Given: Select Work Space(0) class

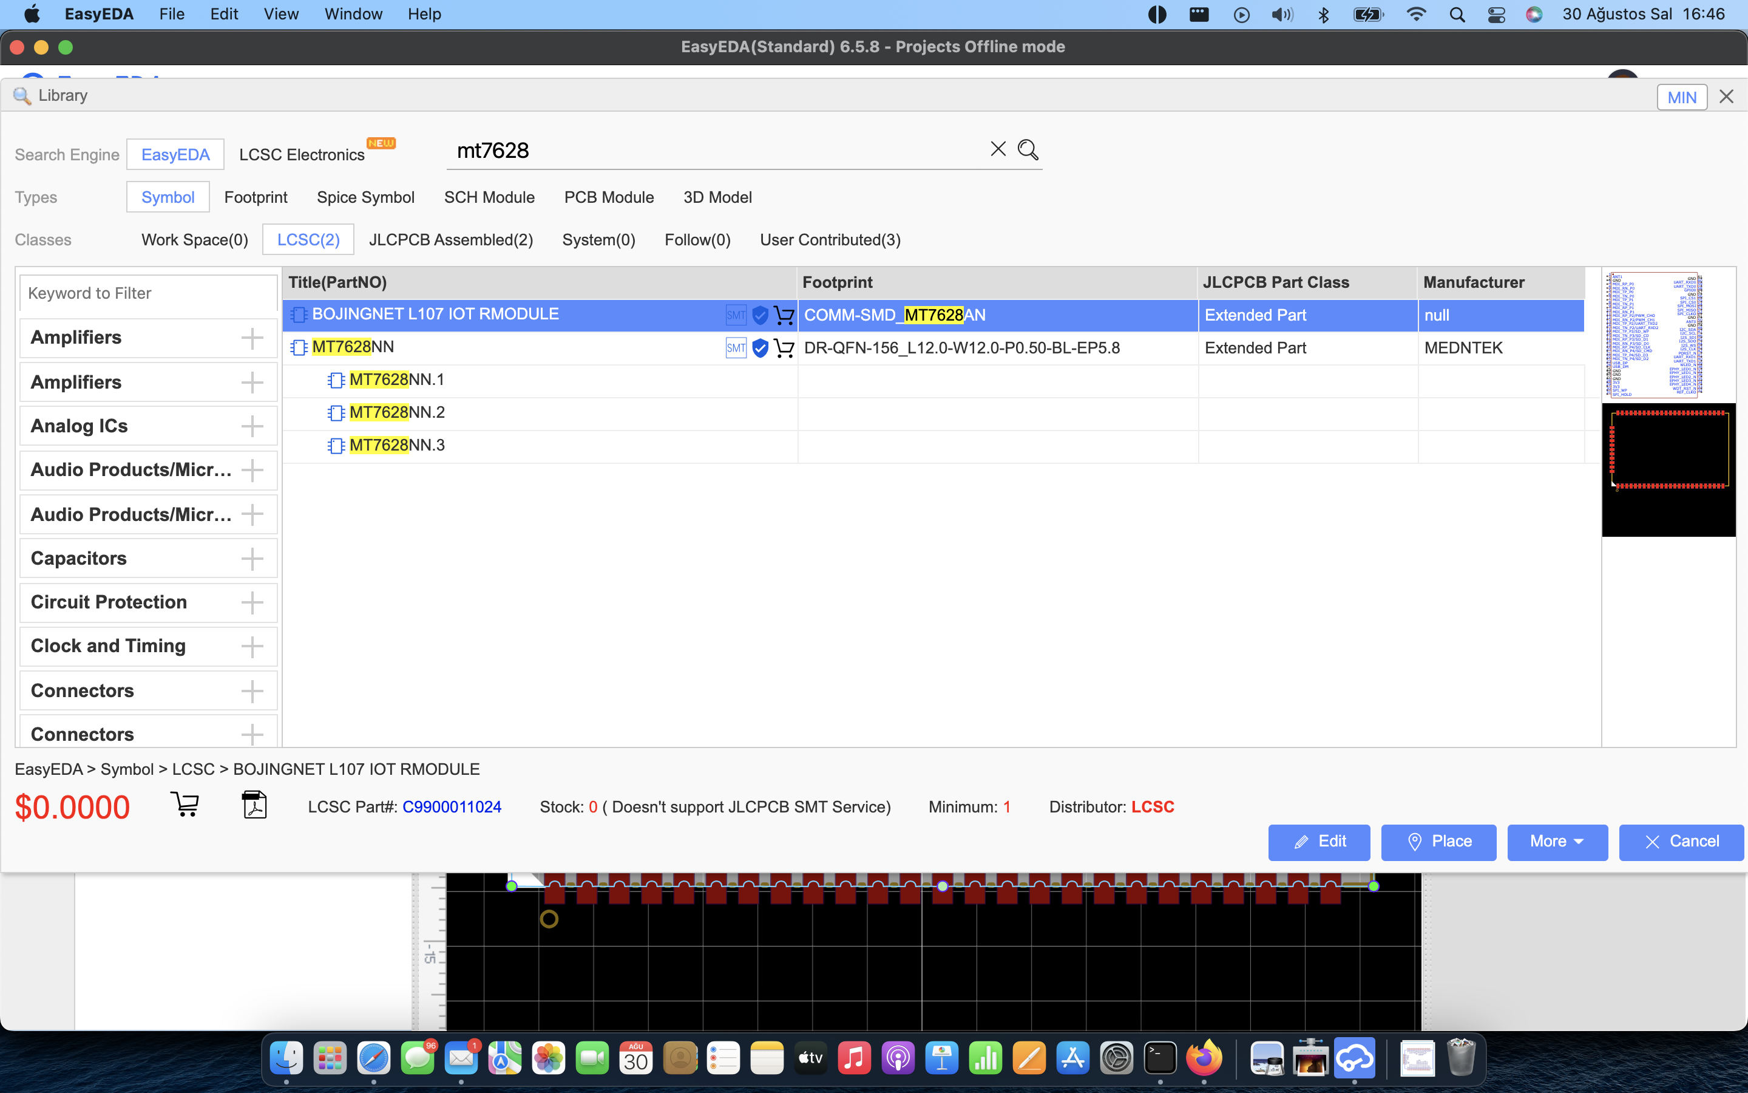Looking at the screenshot, I should tap(194, 240).
